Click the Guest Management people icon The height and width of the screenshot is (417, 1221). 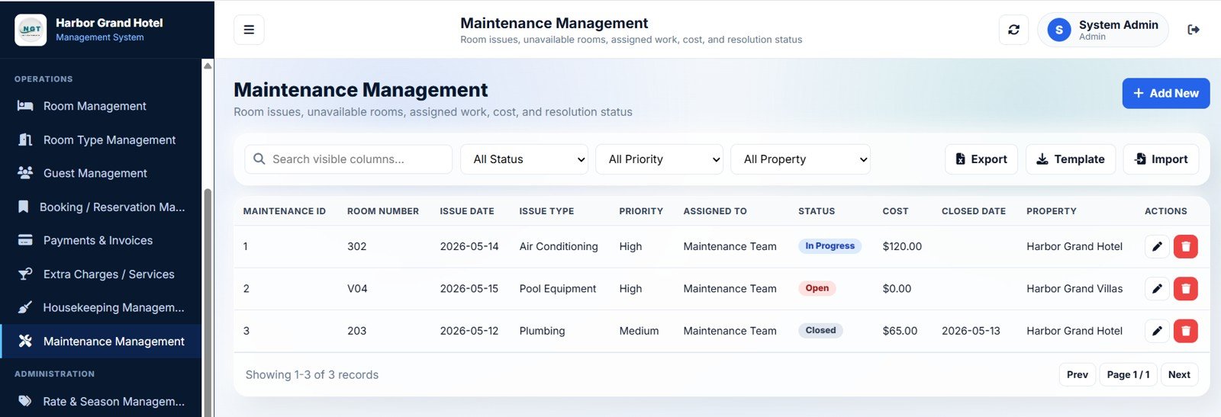click(x=25, y=173)
